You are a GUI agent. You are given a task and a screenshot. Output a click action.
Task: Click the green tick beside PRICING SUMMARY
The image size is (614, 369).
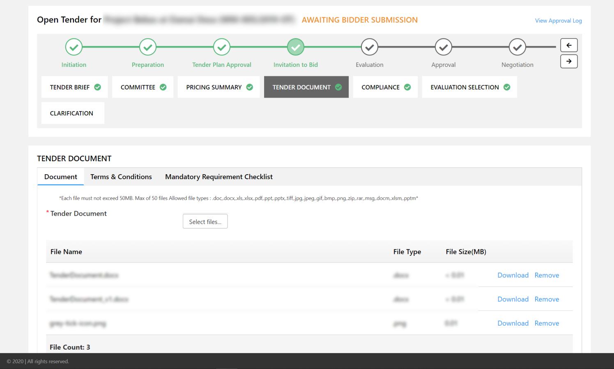pyautogui.click(x=249, y=87)
